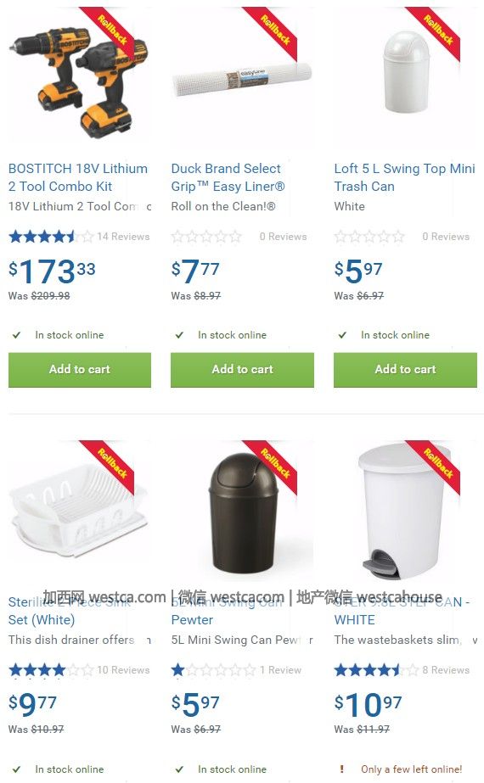This screenshot has width=484, height=783.
Task: Click the Rollback ribbon on BOSTITCH drill kit
Action: pyautogui.click(x=113, y=31)
